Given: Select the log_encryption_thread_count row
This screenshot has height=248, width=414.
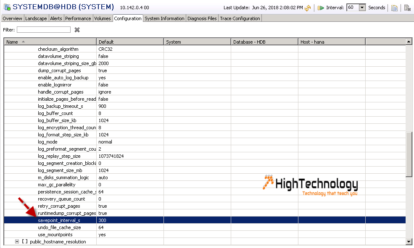Looking at the screenshot, I should 205,127.
